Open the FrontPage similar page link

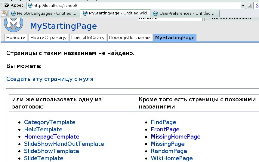165,130
